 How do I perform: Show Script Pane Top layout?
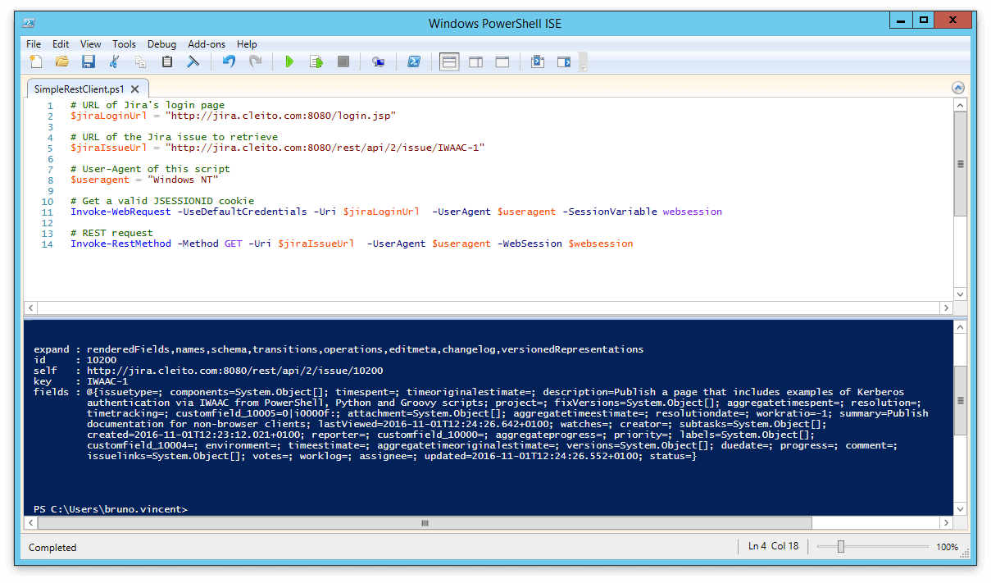point(448,61)
